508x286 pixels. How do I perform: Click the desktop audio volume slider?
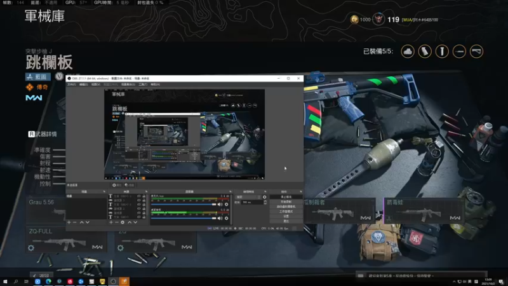click(184, 218)
